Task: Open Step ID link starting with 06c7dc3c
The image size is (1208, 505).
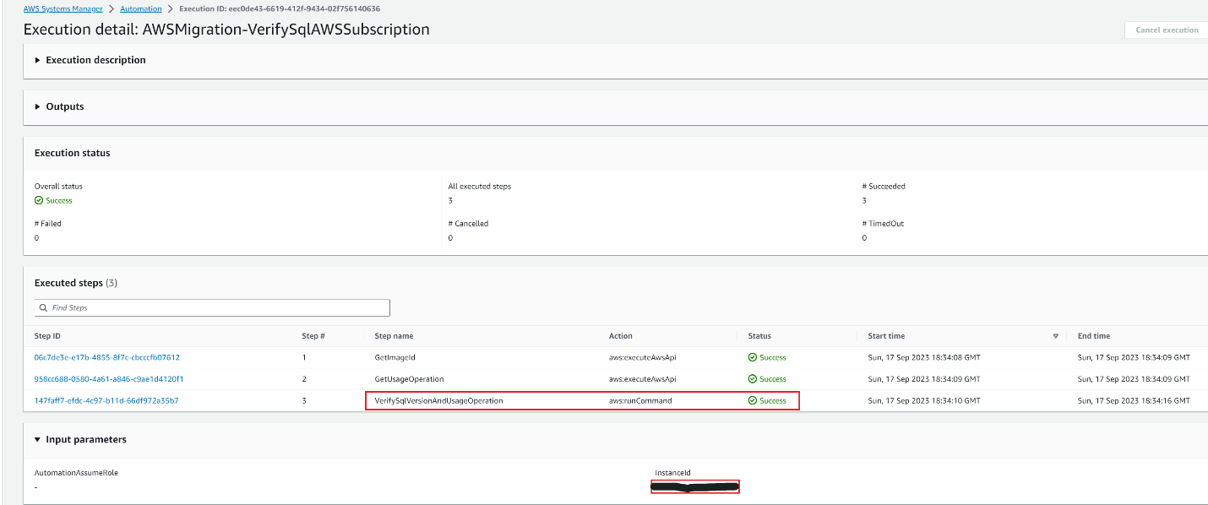Action: (106, 357)
